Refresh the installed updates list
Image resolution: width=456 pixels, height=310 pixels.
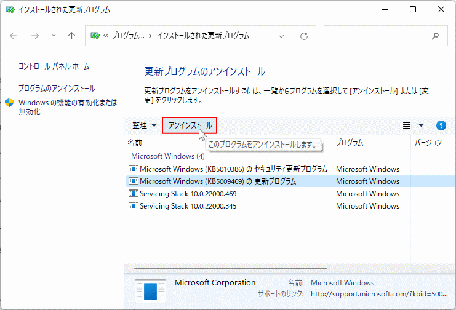tap(304, 36)
